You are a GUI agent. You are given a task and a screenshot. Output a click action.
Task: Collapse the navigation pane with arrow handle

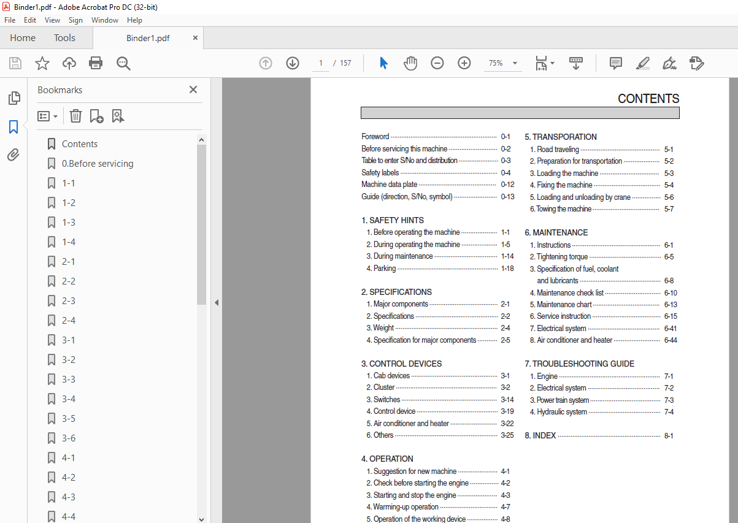(216, 302)
